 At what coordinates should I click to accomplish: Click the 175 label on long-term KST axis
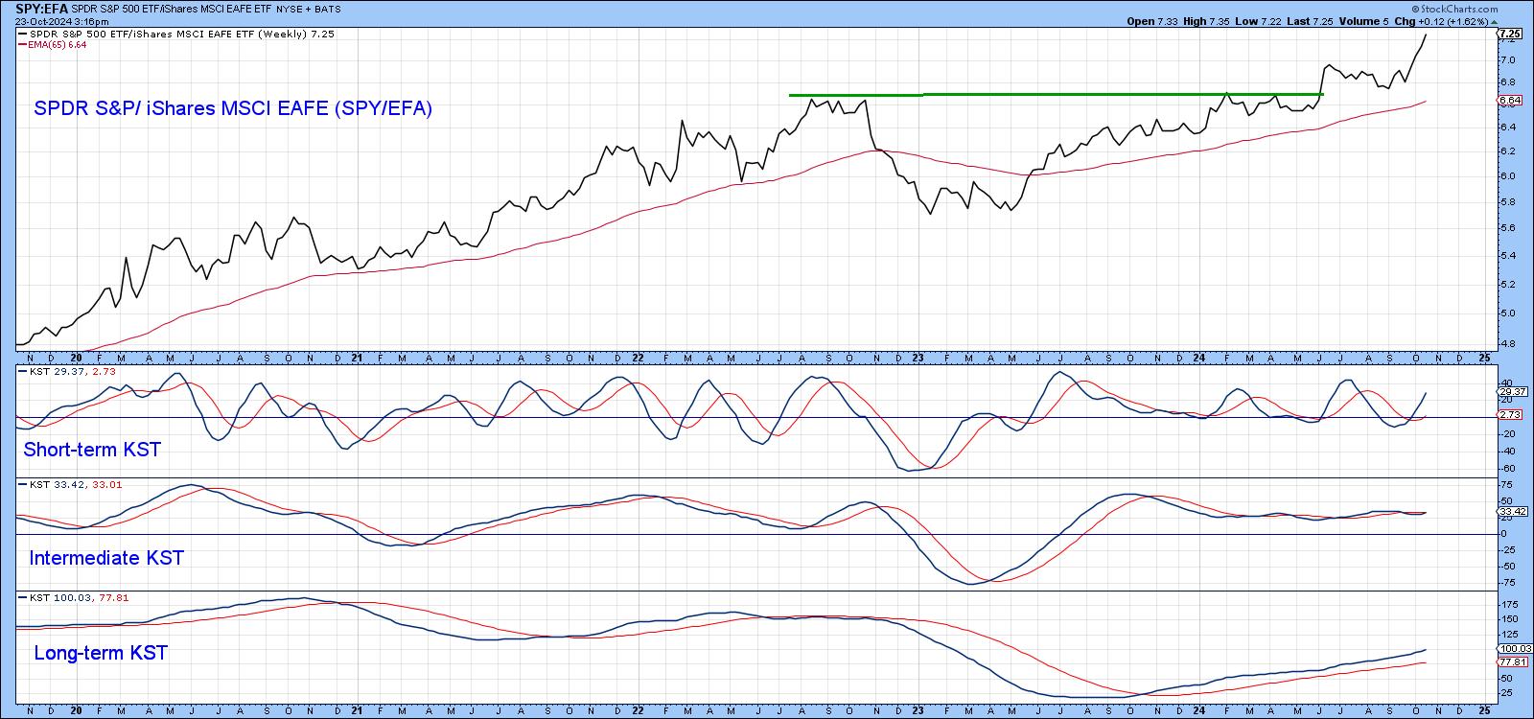click(x=1509, y=605)
